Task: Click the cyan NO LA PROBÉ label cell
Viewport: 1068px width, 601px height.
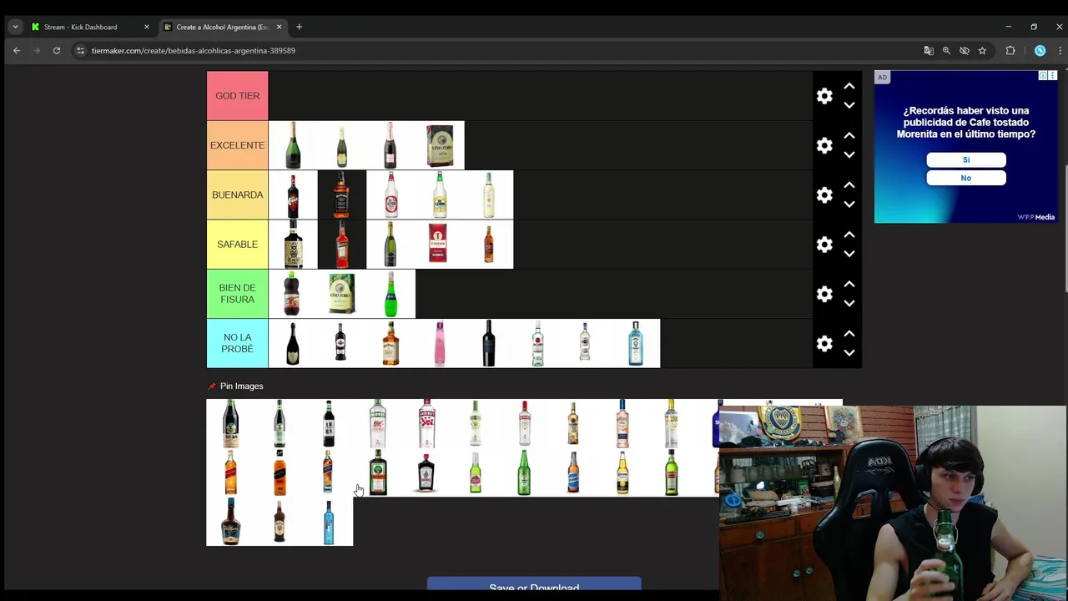Action: 238,343
